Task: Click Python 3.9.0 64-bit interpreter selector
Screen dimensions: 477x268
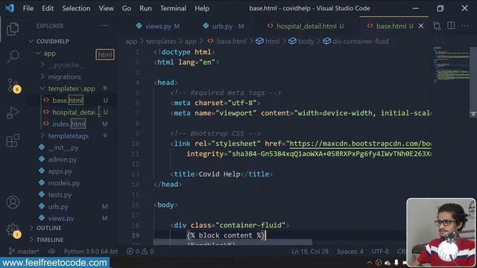Action: tap(91, 252)
